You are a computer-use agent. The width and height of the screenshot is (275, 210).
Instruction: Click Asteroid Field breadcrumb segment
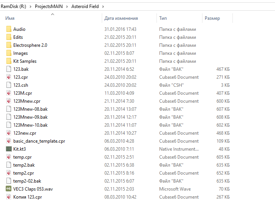(85, 6)
